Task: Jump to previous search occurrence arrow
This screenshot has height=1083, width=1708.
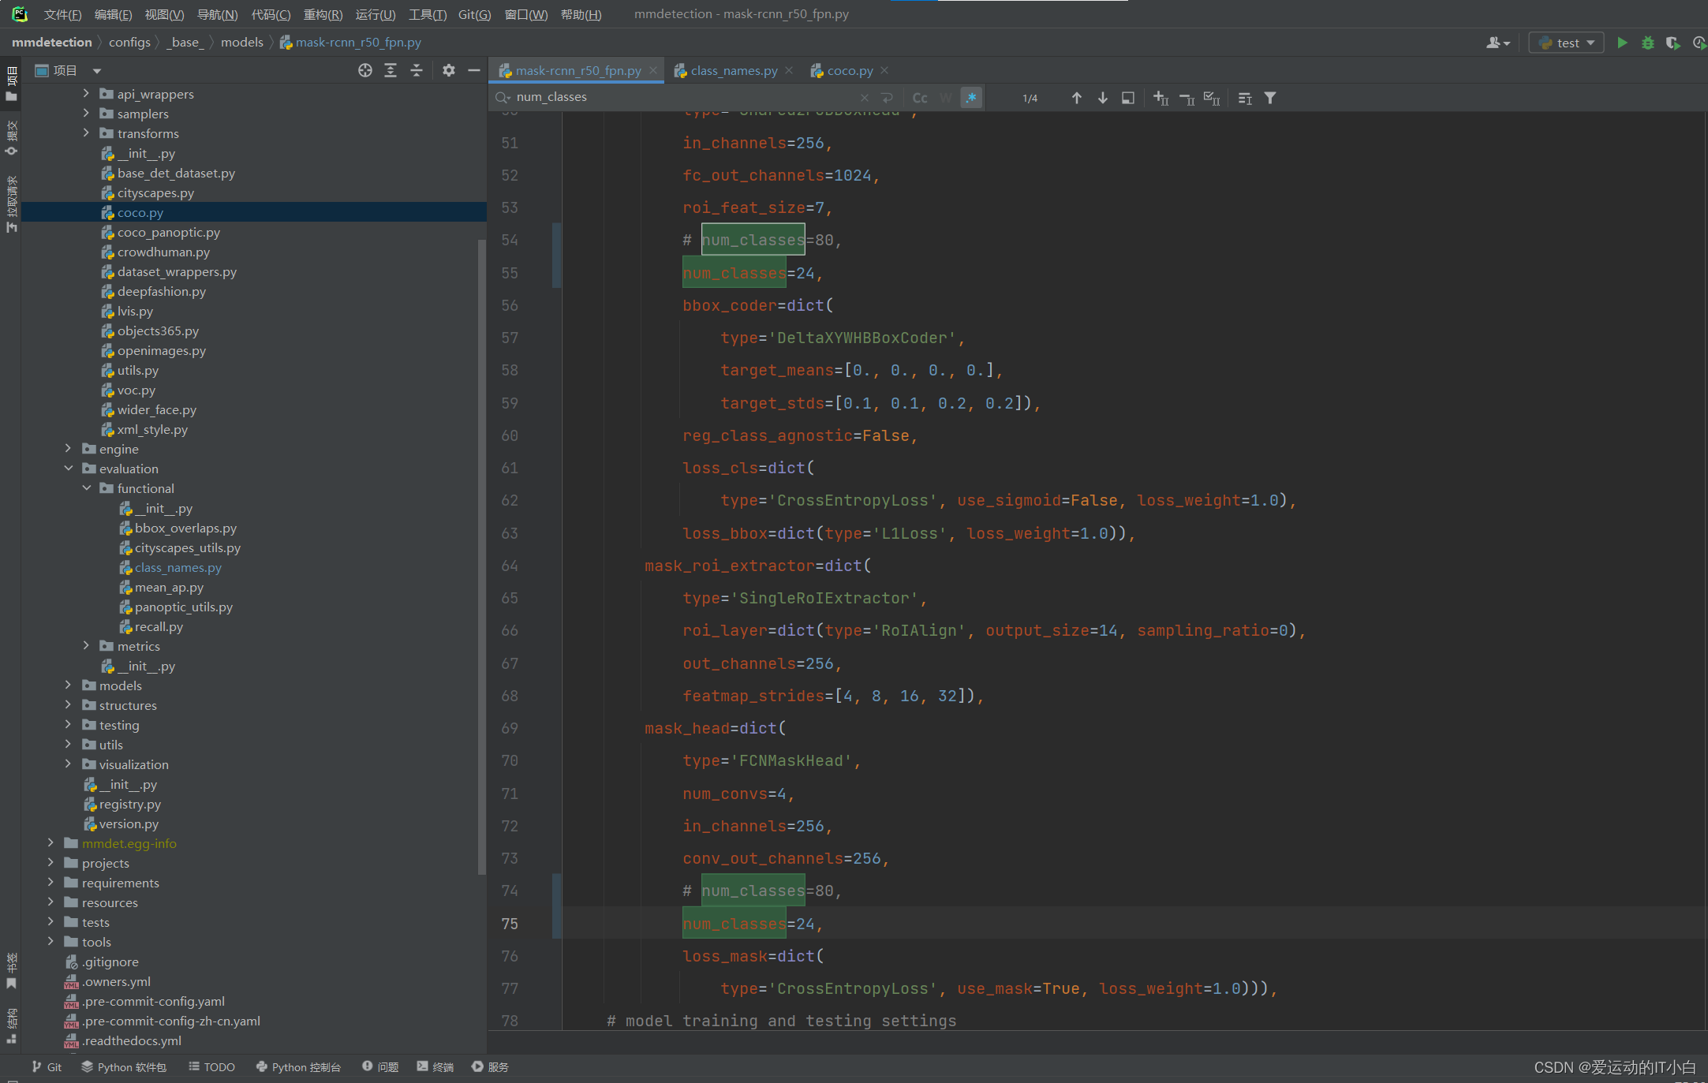Action: click(1076, 98)
